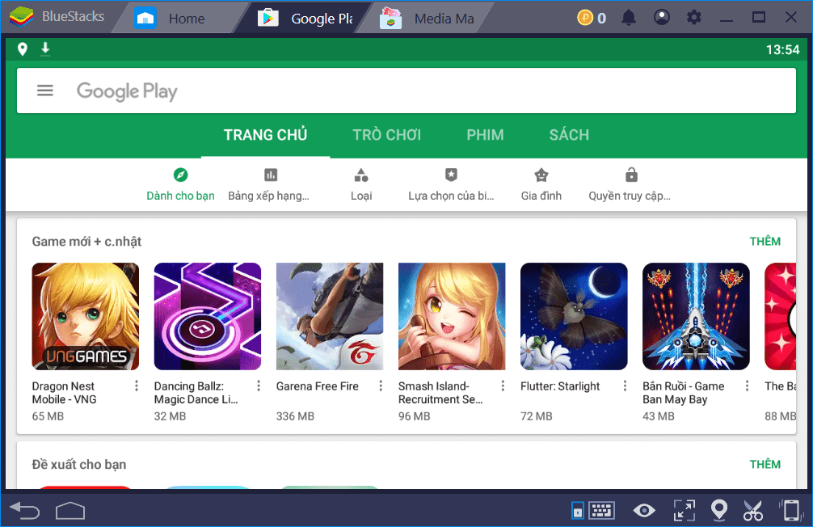Open the BlueStacks coins counter

click(592, 18)
